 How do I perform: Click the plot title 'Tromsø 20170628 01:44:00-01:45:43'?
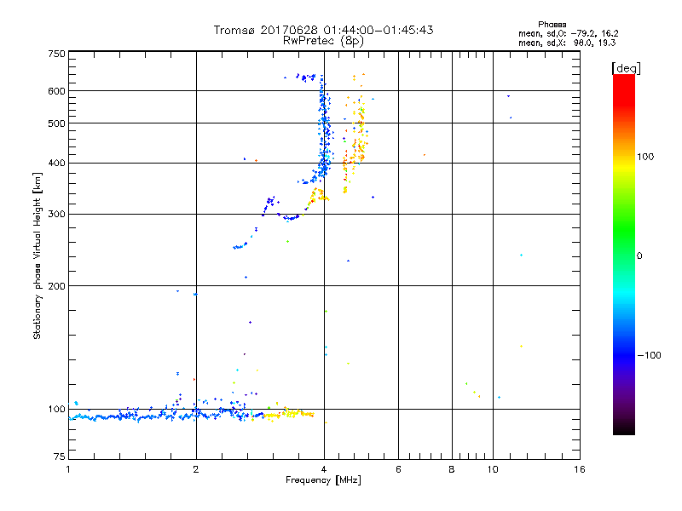click(323, 30)
